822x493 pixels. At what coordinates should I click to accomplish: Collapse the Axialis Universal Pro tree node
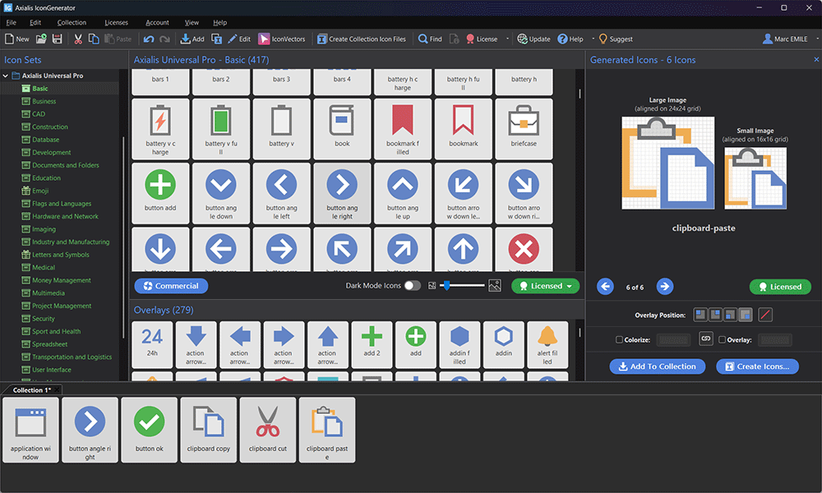[7, 75]
